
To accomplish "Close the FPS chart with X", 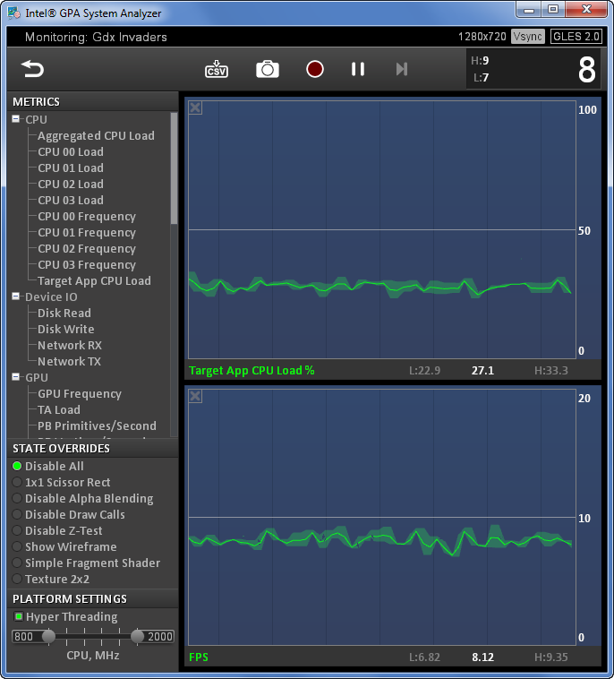I will [195, 396].
